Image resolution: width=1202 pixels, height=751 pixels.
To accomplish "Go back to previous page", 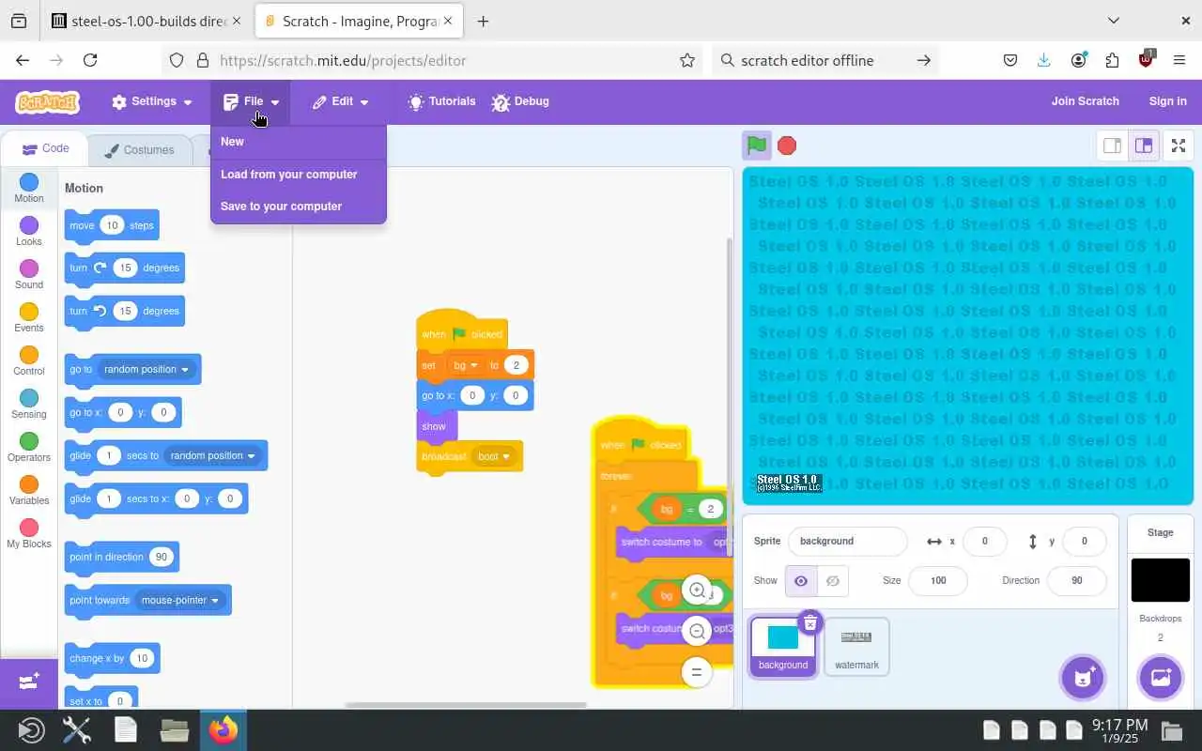I will coord(23,60).
